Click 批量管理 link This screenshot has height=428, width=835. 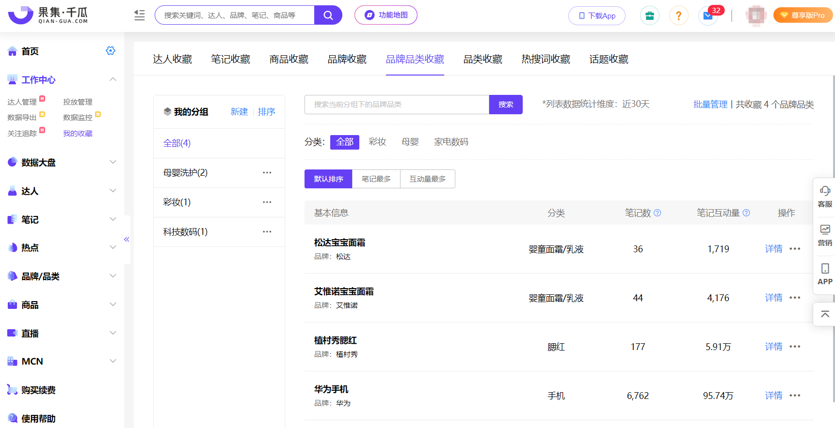710,105
